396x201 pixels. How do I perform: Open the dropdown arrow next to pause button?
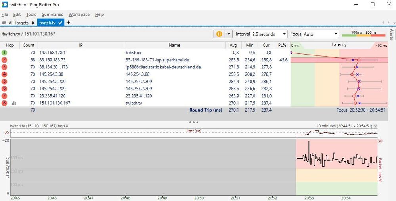tap(229, 34)
